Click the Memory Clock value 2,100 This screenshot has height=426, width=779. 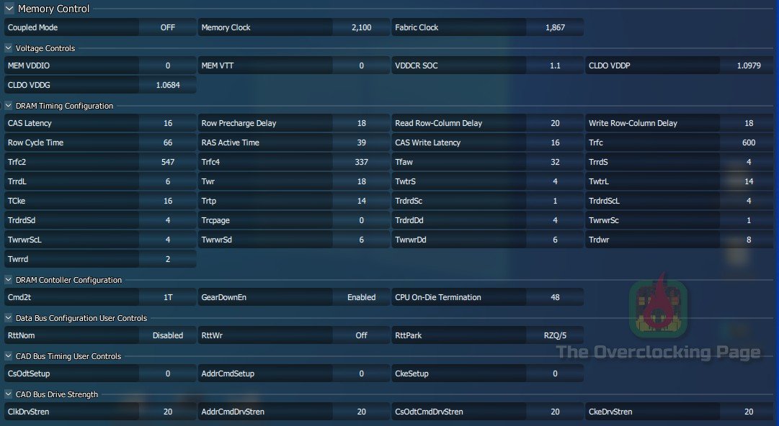pos(361,27)
